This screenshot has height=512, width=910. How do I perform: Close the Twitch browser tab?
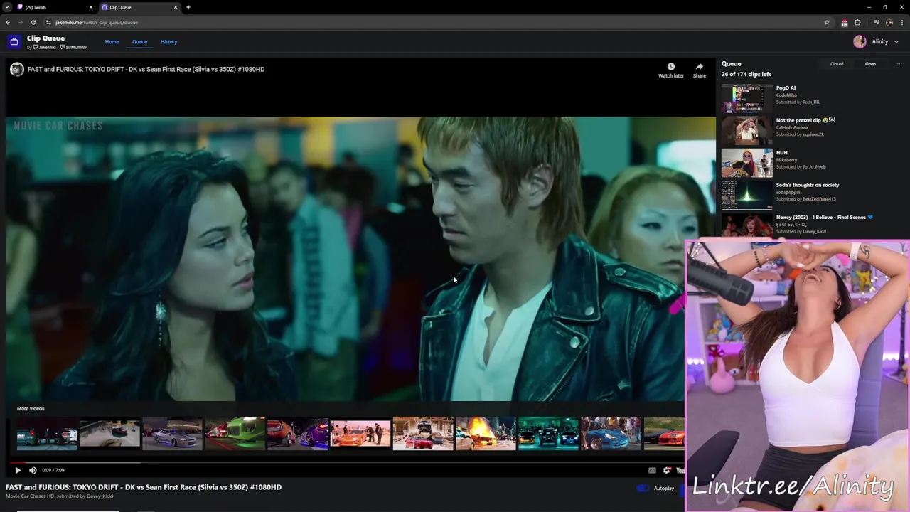(91, 7)
